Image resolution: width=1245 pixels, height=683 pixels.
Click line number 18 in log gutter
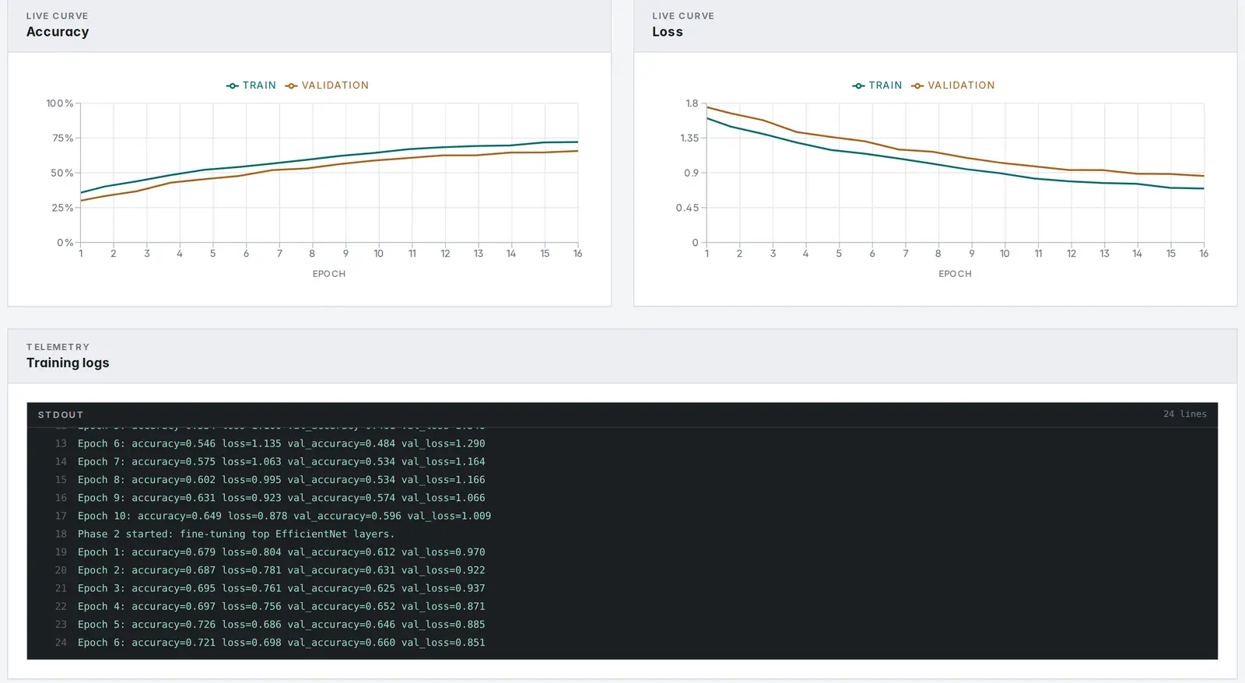tap(61, 534)
